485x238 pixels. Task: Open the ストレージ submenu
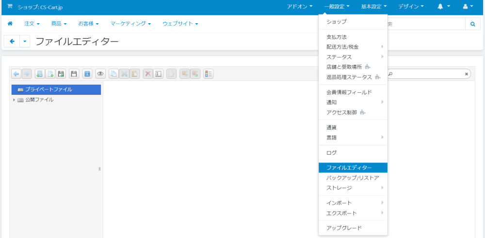coord(353,188)
